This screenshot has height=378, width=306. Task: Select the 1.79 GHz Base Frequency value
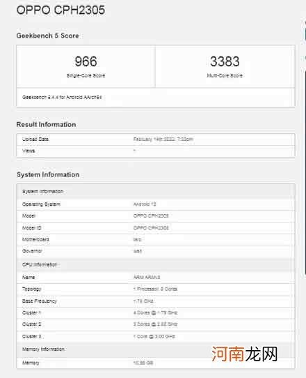point(143,301)
